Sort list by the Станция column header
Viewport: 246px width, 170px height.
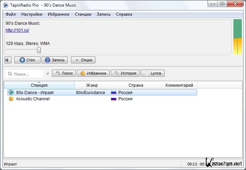(39, 85)
